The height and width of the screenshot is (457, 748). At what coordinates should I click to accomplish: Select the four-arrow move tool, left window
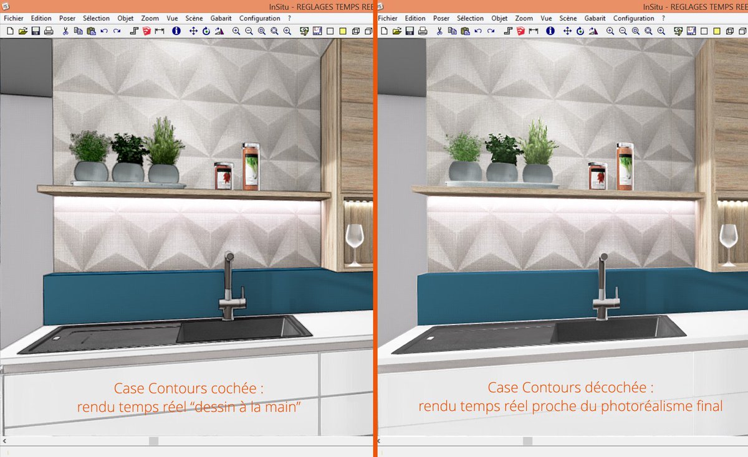(x=193, y=31)
